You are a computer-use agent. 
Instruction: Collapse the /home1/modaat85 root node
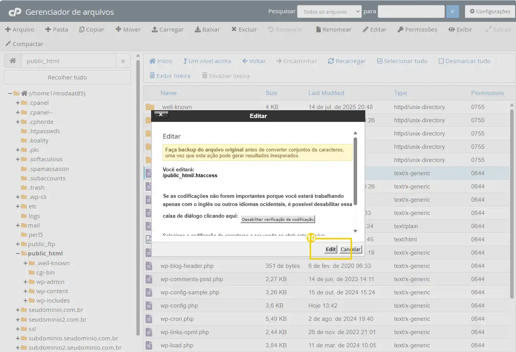click(x=10, y=93)
